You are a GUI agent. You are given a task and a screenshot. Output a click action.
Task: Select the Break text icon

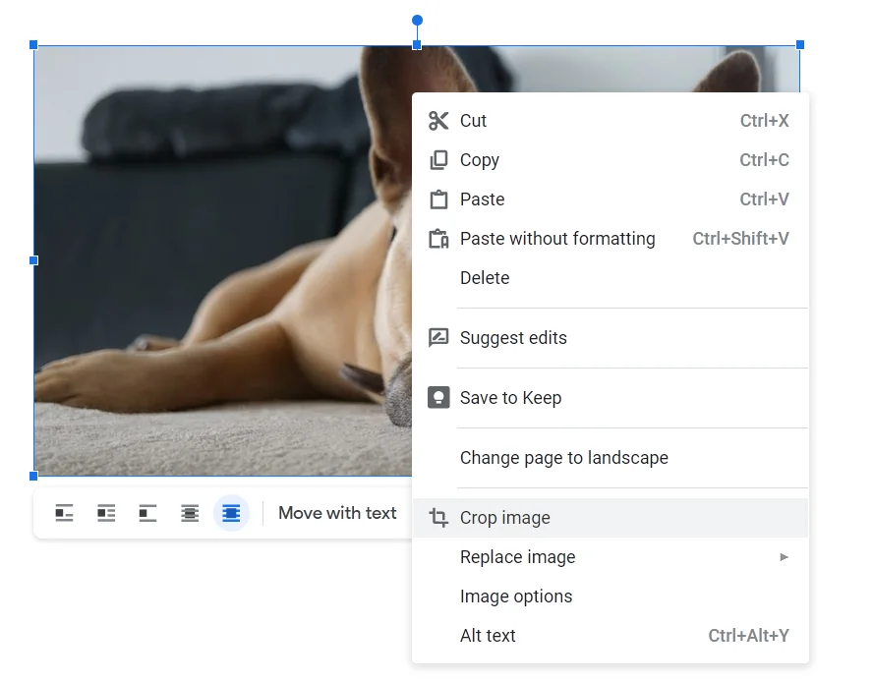click(147, 513)
